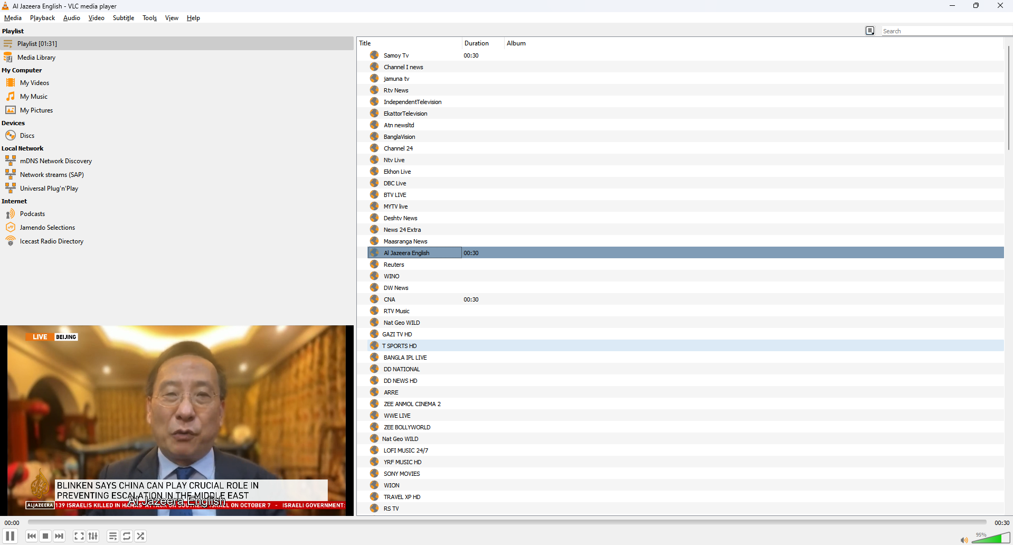Skip to previous playlist item
Viewport: 1013px width, 545px height.
(x=32, y=536)
